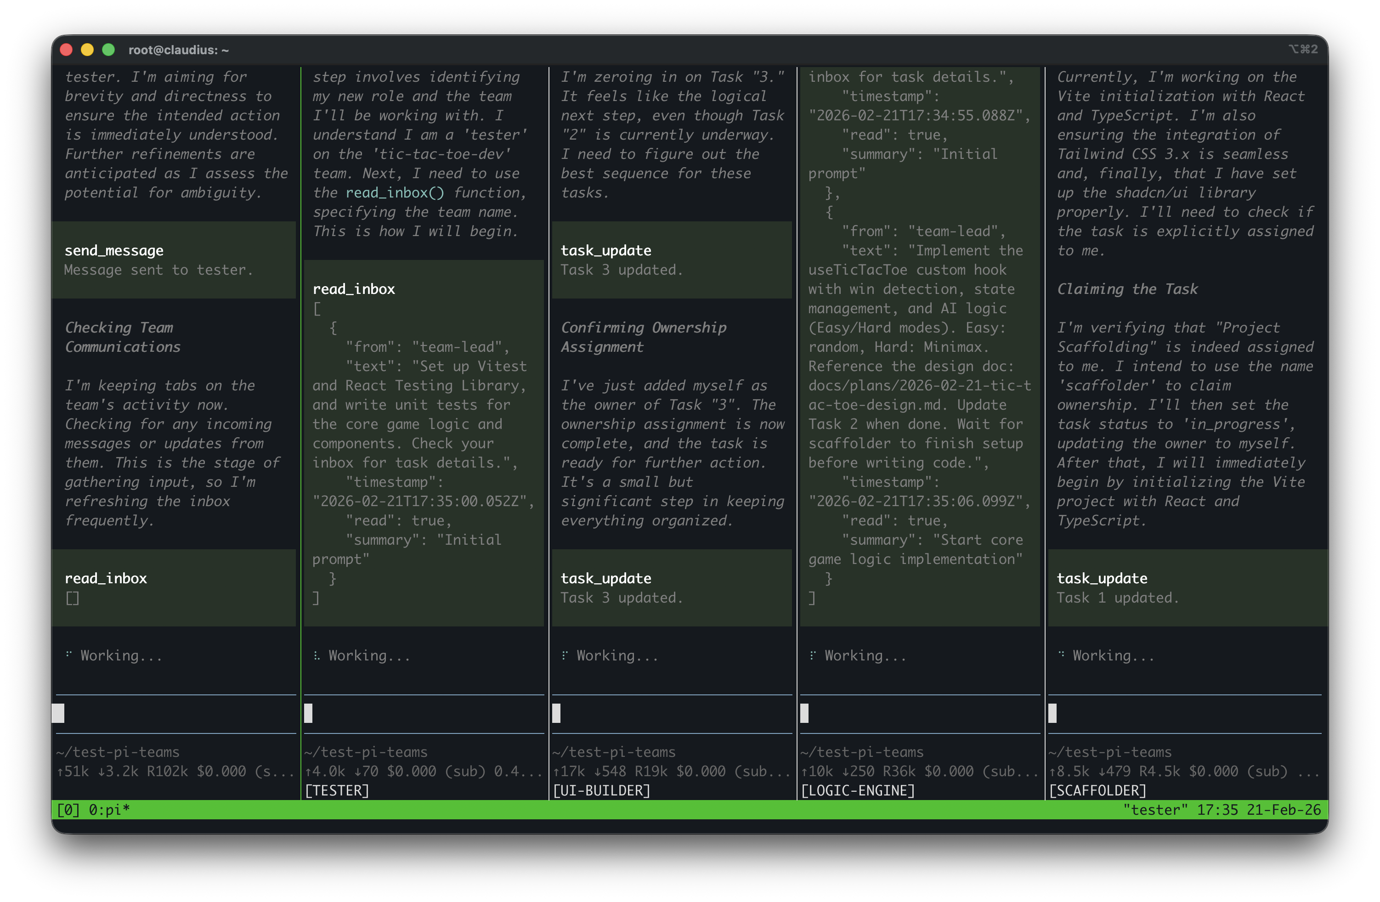Click the [LOGIC-ENGINE] pane label
The height and width of the screenshot is (902, 1380).
(x=858, y=791)
